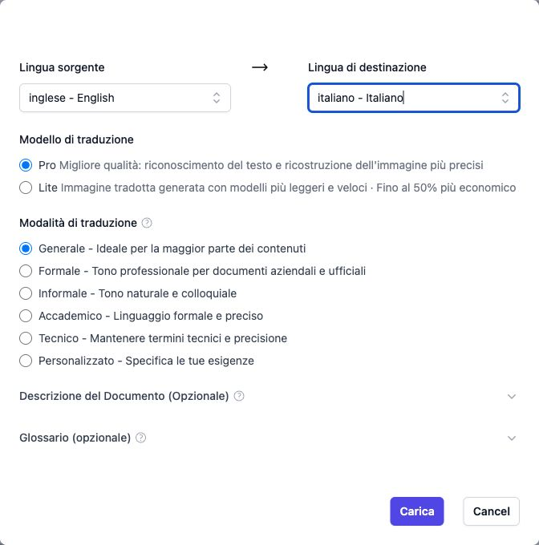Select the Pro translation model

pyautogui.click(x=26, y=165)
